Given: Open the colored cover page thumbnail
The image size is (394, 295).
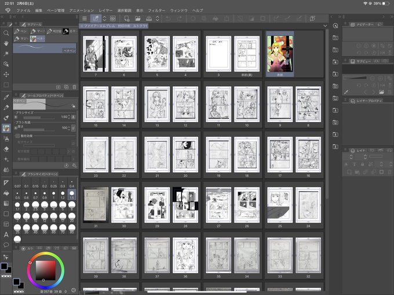Looking at the screenshot, I should tap(280, 54).
